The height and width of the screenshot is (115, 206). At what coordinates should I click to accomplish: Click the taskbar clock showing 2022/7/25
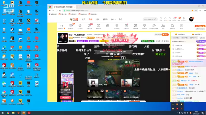196,113
